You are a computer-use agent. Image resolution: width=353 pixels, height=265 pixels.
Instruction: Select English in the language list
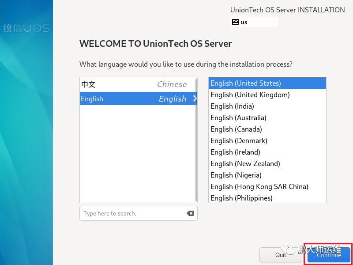point(138,98)
